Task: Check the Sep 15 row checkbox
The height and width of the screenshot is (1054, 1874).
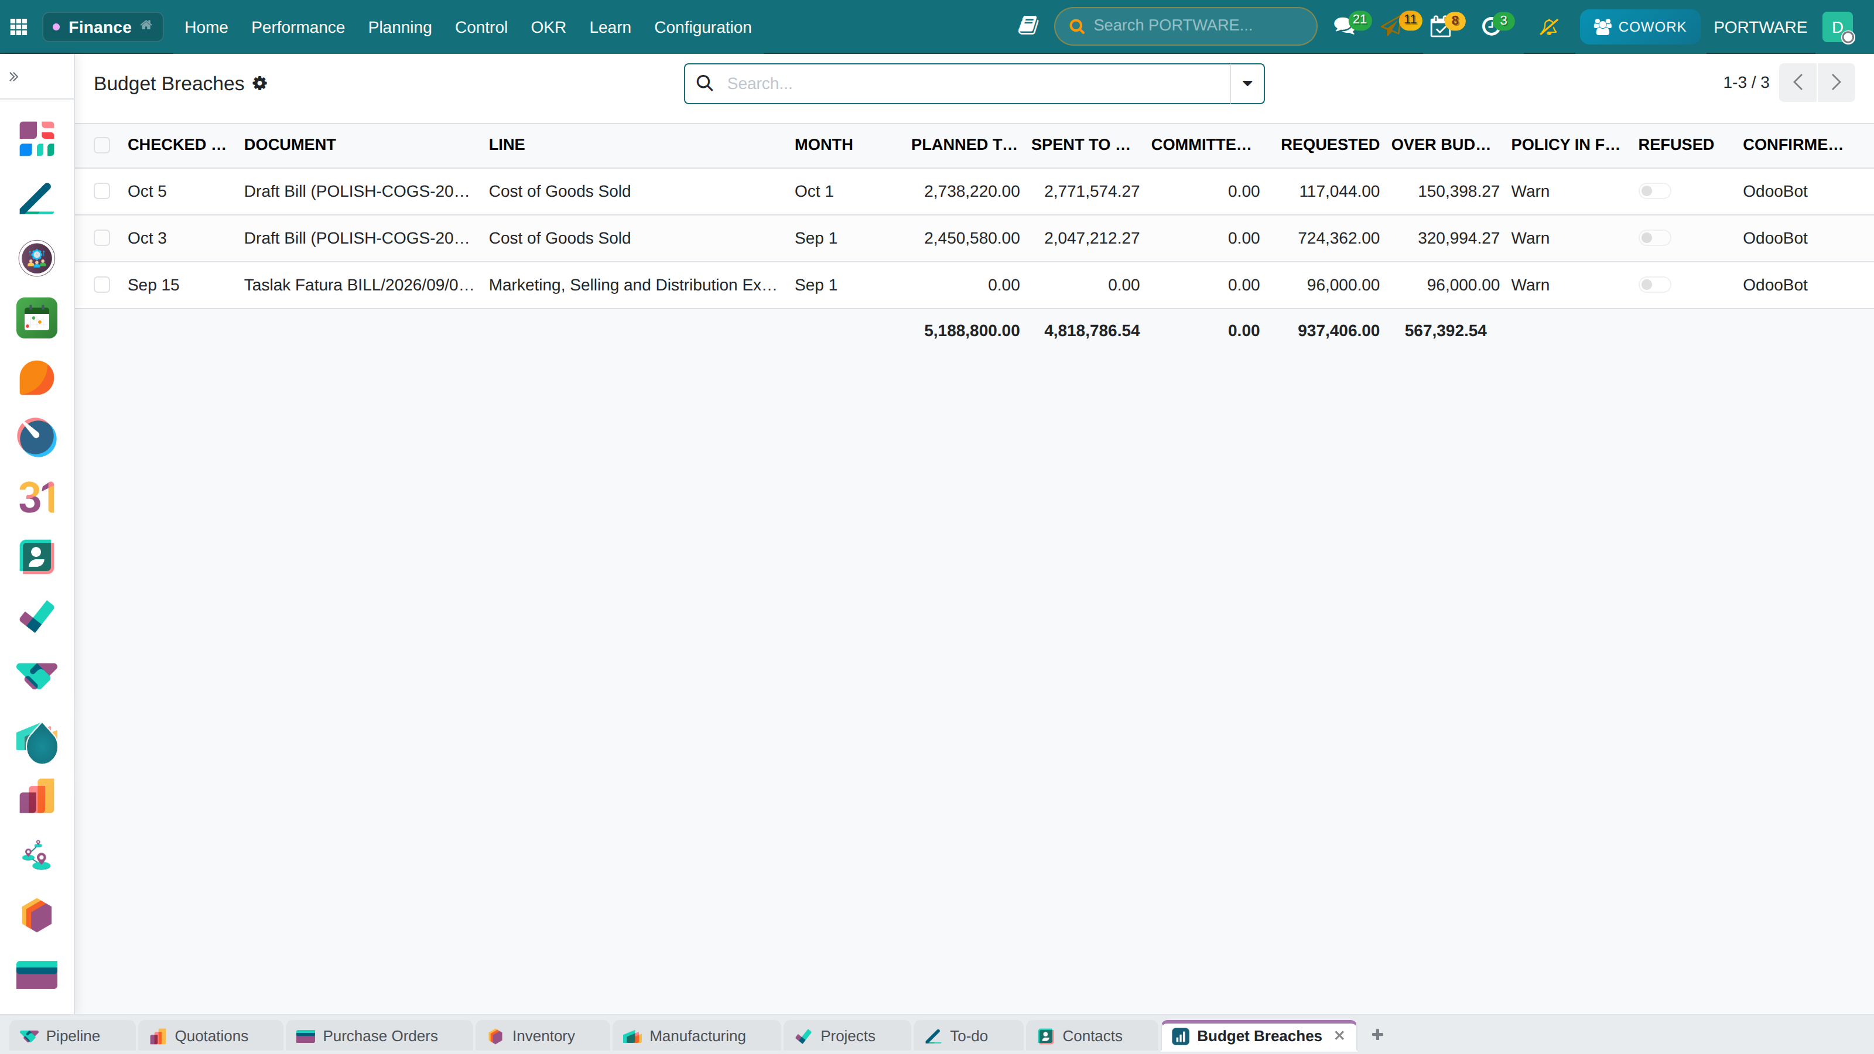Action: click(102, 285)
